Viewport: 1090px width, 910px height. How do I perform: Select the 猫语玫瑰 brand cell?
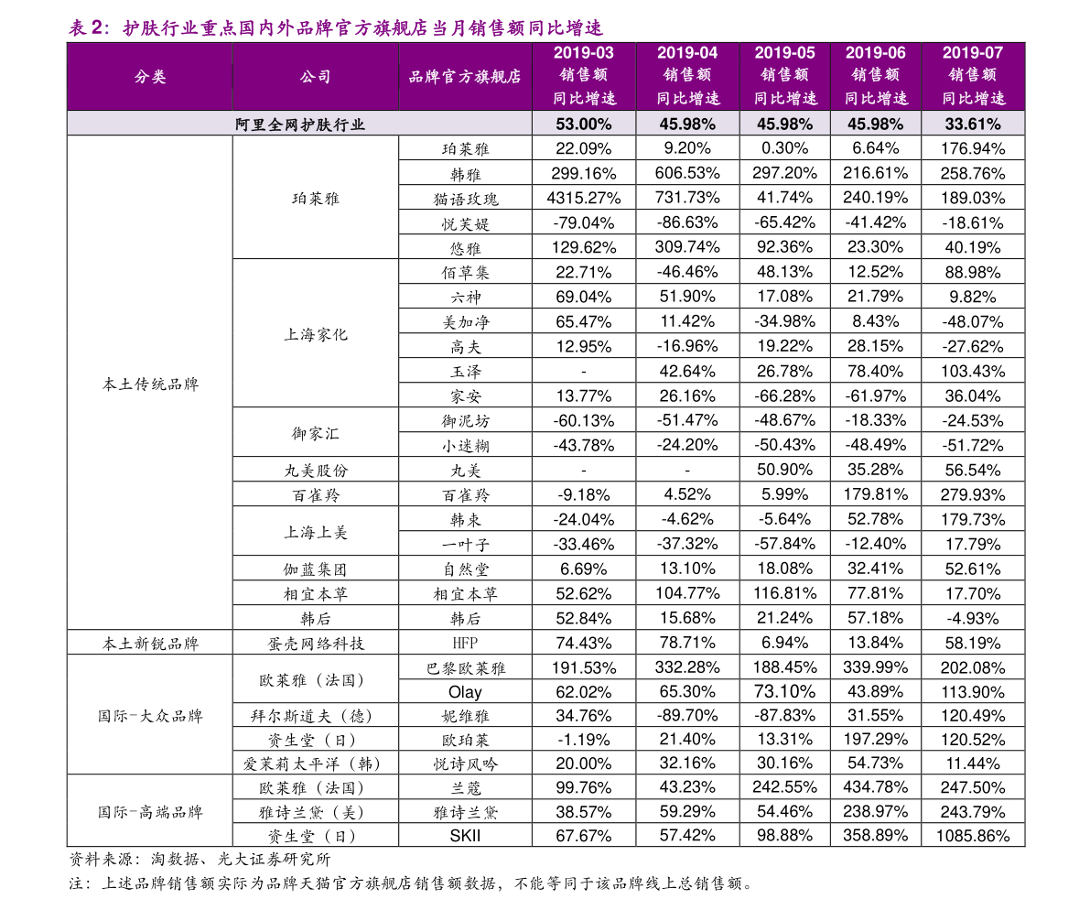[x=465, y=199]
